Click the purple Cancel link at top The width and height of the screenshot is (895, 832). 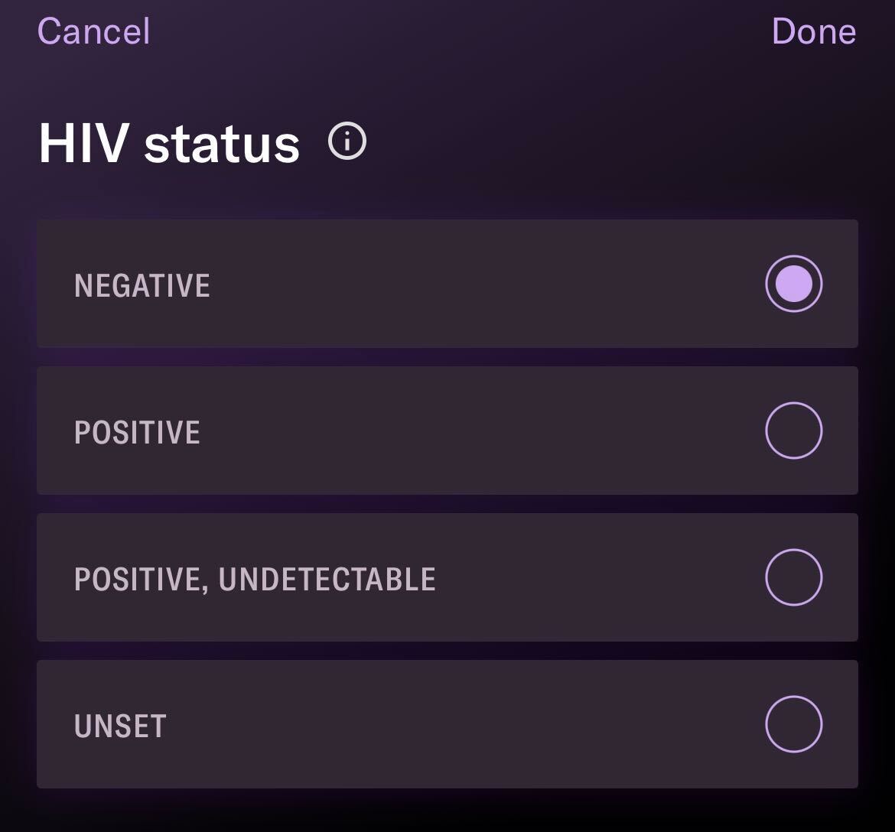pyautogui.click(x=93, y=31)
